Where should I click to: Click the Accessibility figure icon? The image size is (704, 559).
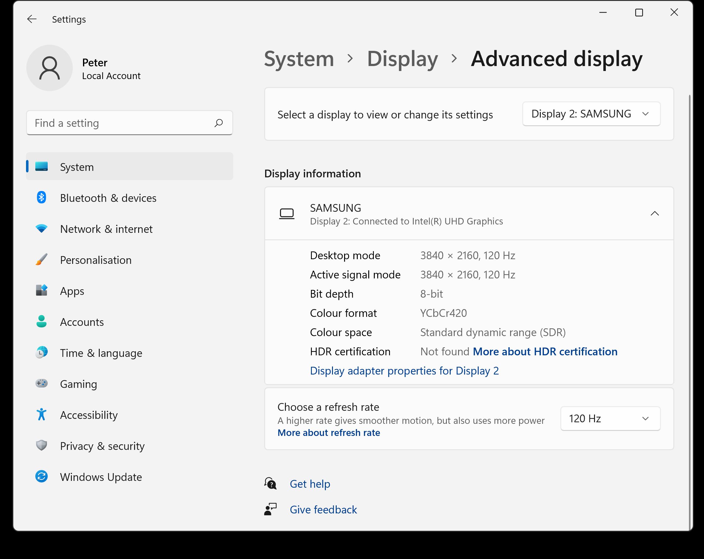pyautogui.click(x=42, y=414)
